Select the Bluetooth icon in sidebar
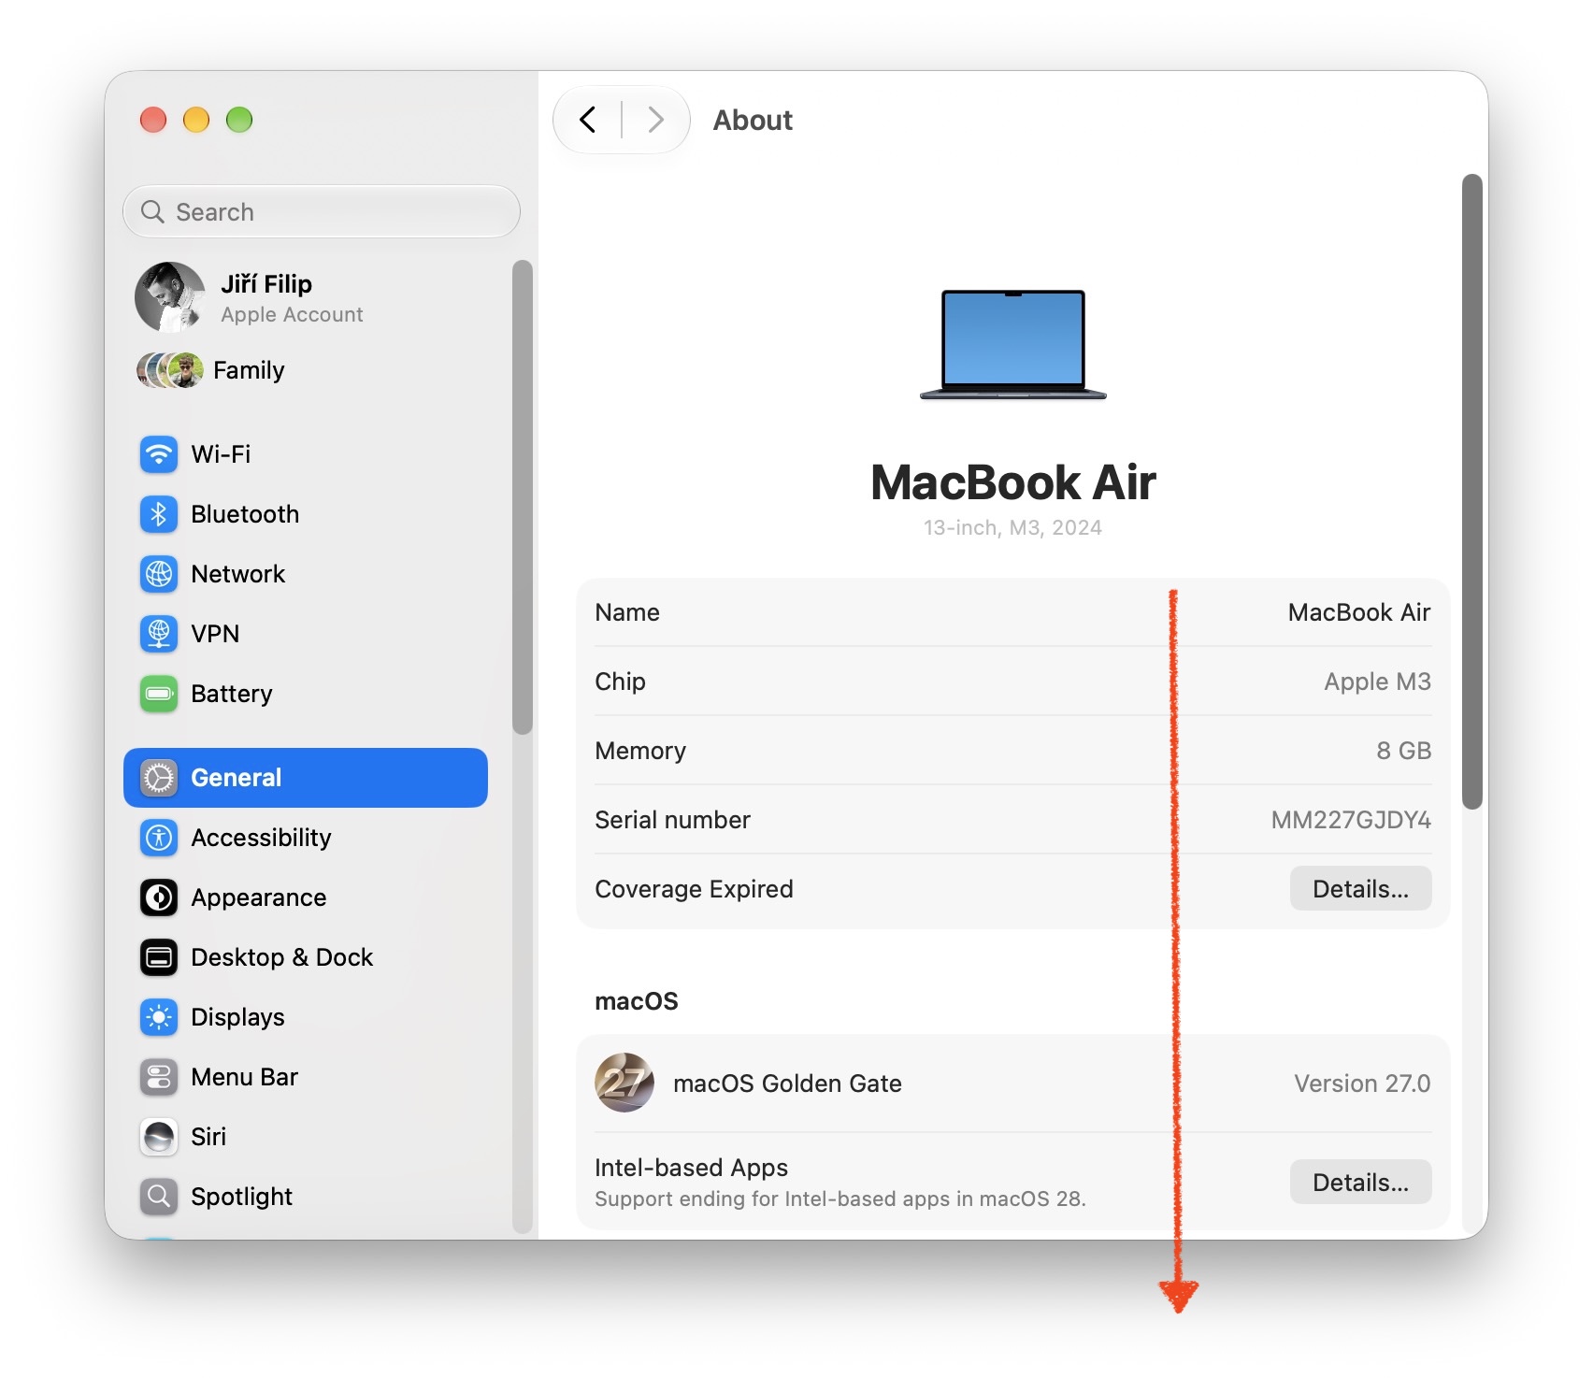 159,514
